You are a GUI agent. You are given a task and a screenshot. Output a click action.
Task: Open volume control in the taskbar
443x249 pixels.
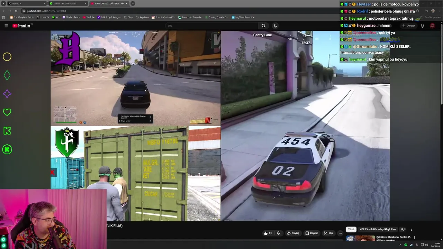426,245
